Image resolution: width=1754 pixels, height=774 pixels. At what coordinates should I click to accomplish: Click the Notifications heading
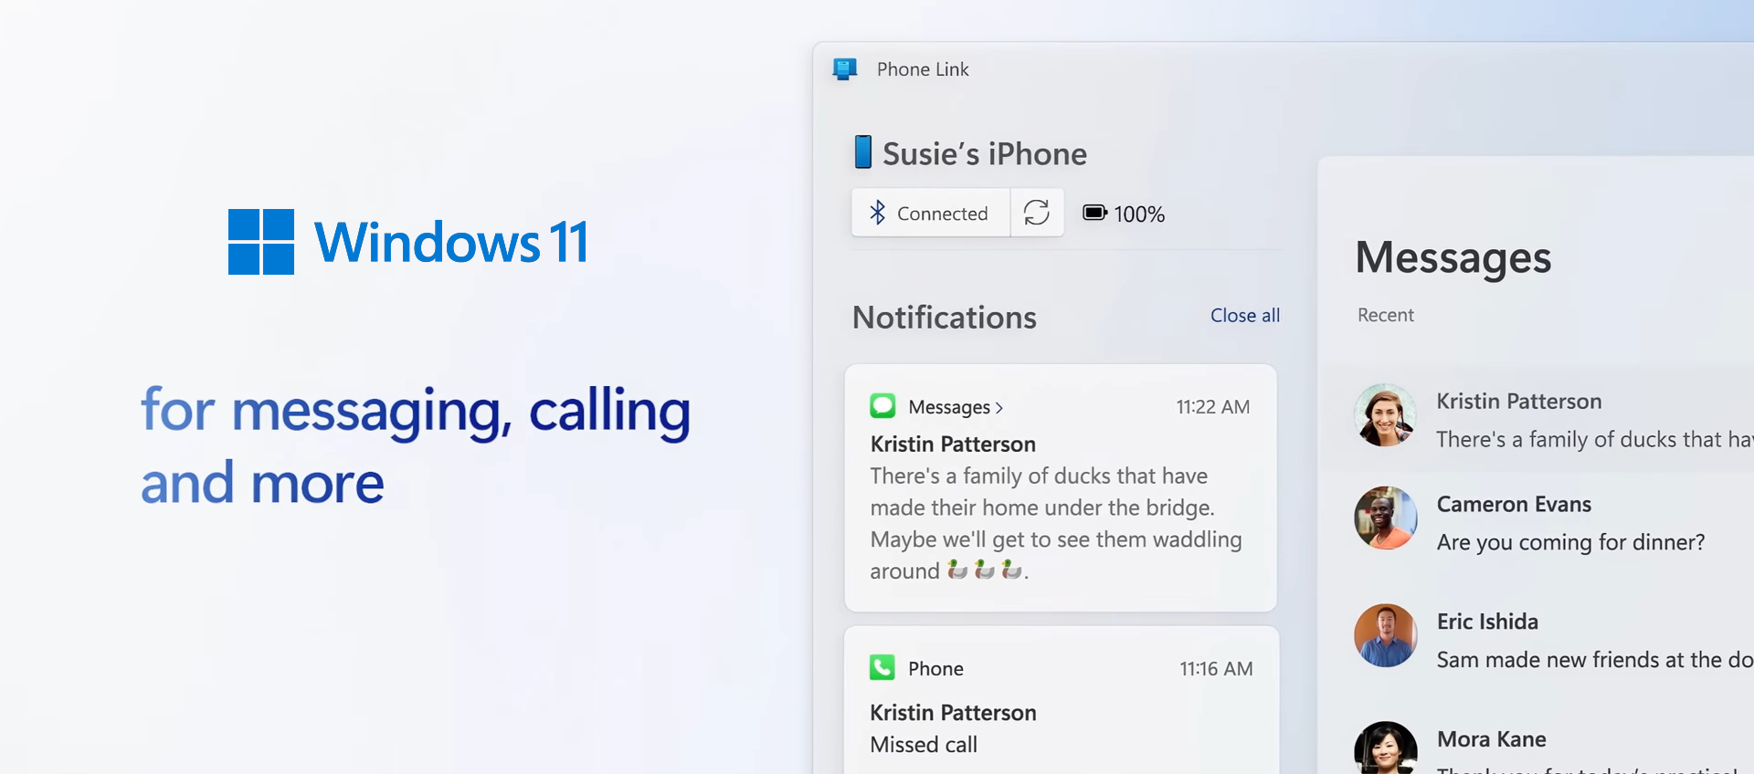click(x=944, y=318)
